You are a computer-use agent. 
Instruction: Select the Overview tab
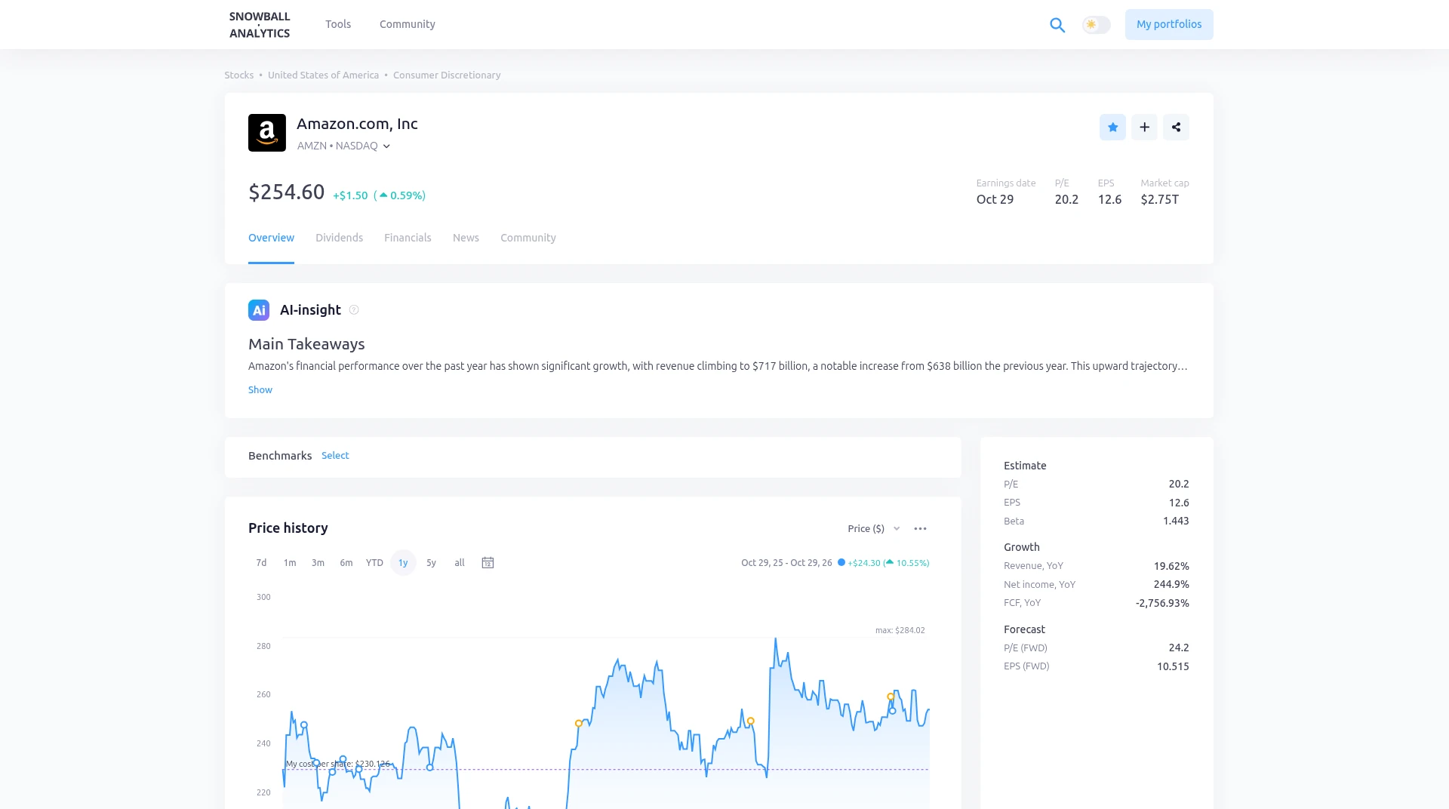click(x=271, y=238)
